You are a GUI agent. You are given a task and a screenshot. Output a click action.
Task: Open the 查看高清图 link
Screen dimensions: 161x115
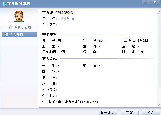click(x=22, y=27)
